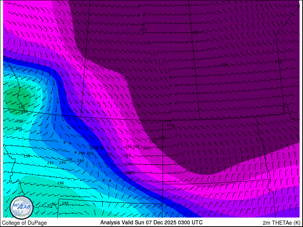The width and height of the screenshot is (303, 227).
Task: Click the 286 contour label
Action: [81, 160]
